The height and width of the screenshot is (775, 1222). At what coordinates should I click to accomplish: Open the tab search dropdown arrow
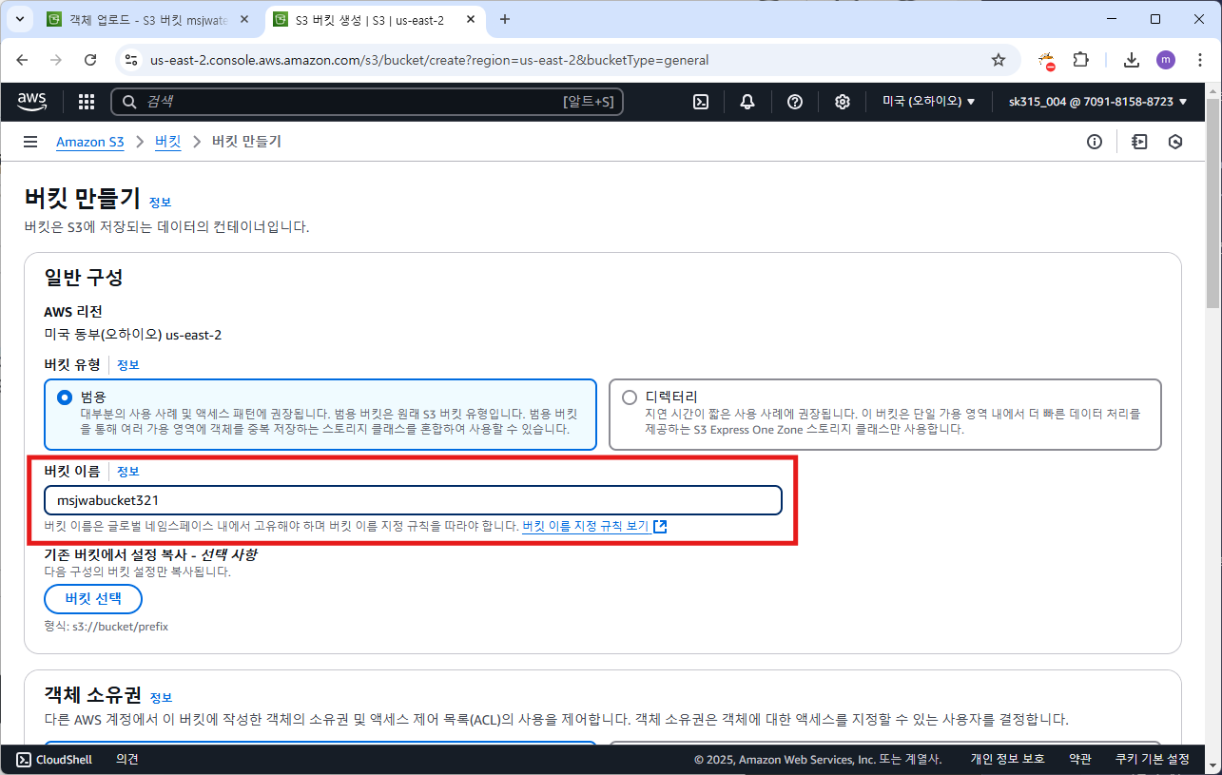pyautogui.click(x=19, y=19)
